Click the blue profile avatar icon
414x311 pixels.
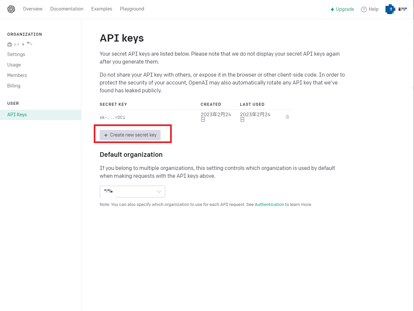(390, 9)
